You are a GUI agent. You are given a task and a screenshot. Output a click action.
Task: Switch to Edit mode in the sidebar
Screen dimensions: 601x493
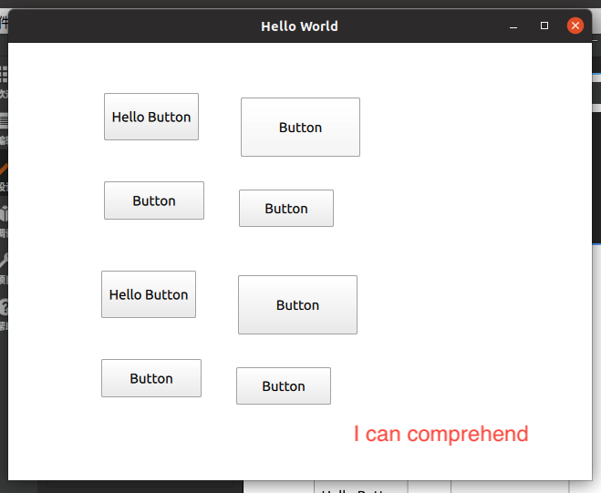click(4, 124)
